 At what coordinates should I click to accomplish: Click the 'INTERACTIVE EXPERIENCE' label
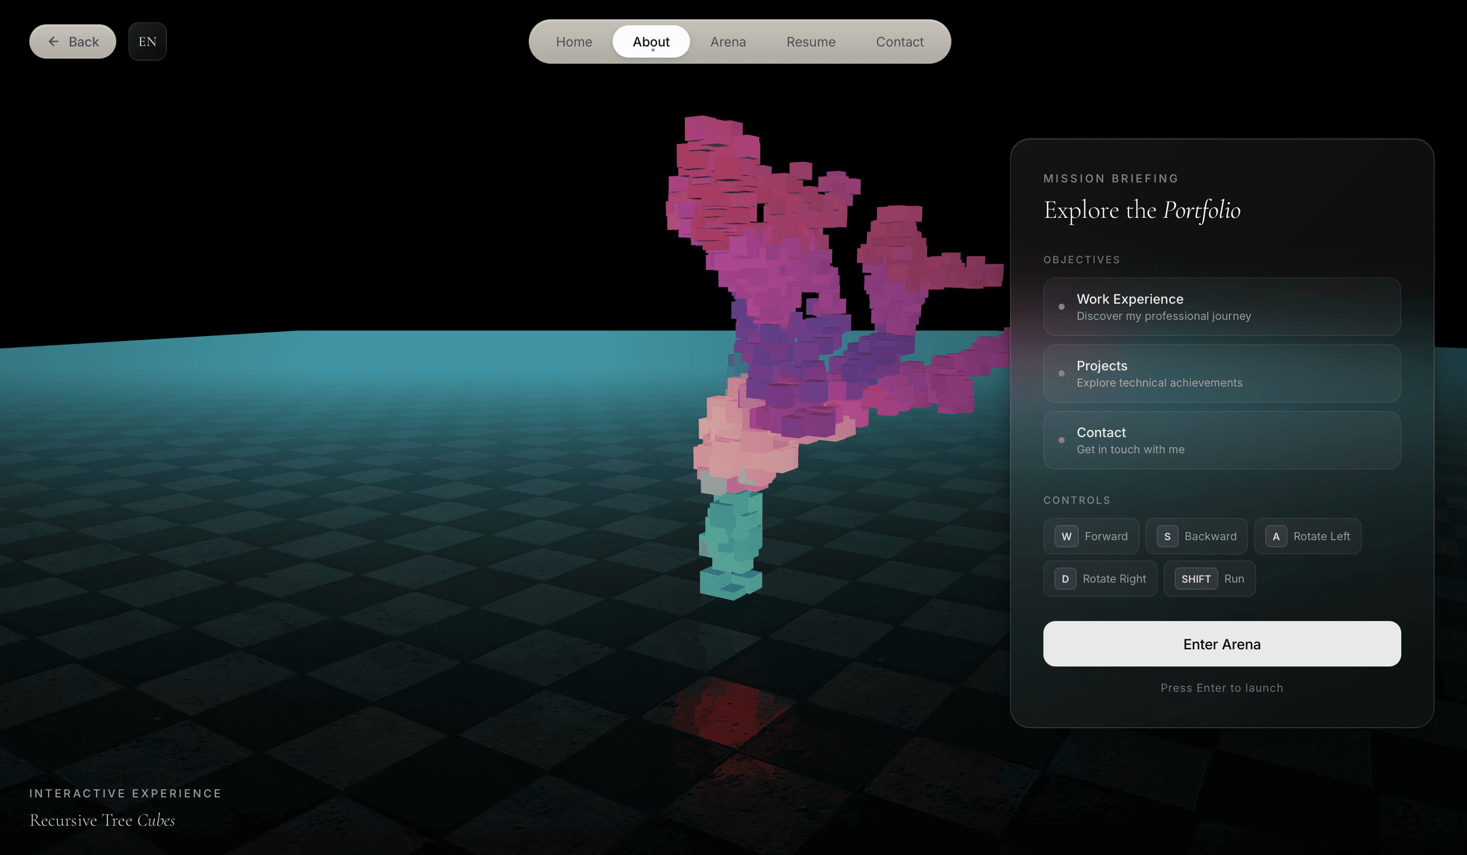(x=125, y=793)
